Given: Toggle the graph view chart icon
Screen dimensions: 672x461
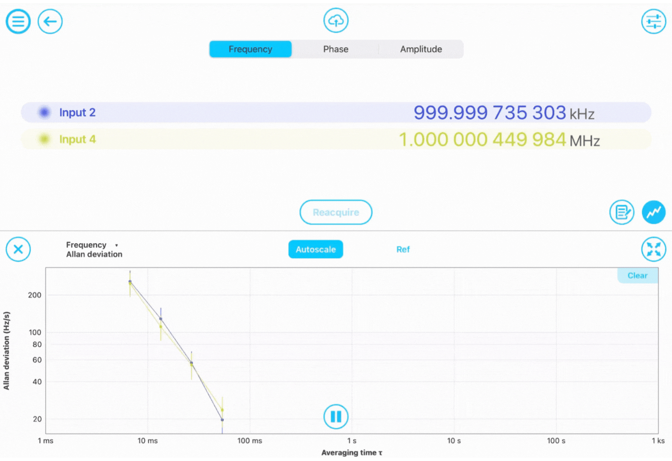Looking at the screenshot, I should pyautogui.click(x=654, y=212).
